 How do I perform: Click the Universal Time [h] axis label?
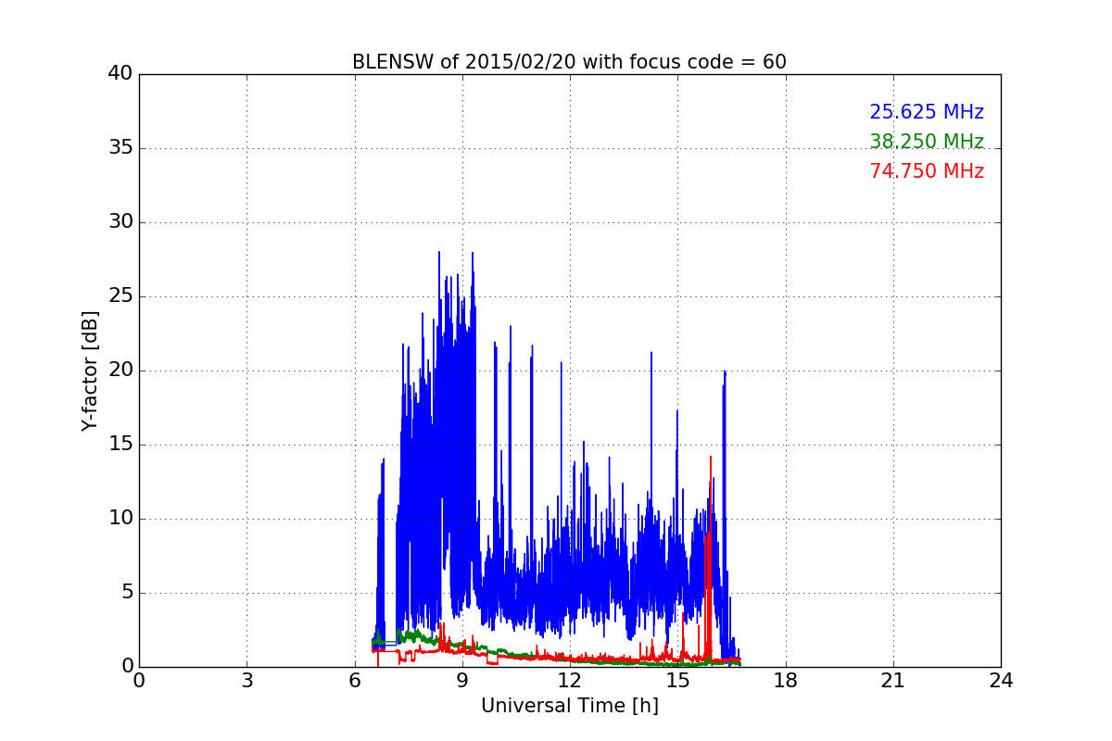570,706
